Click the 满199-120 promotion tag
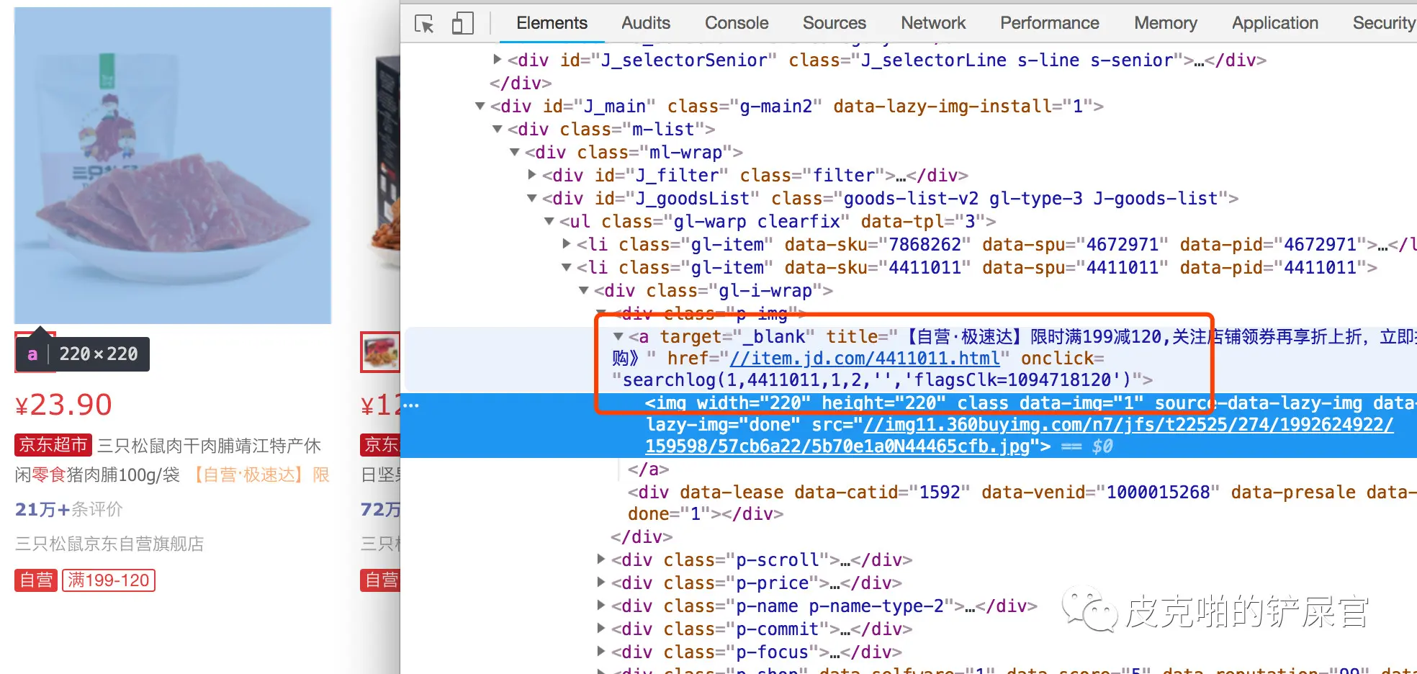1417x674 pixels. [x=109, y=580]
